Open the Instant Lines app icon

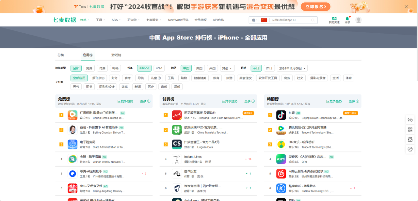point(177,159)
